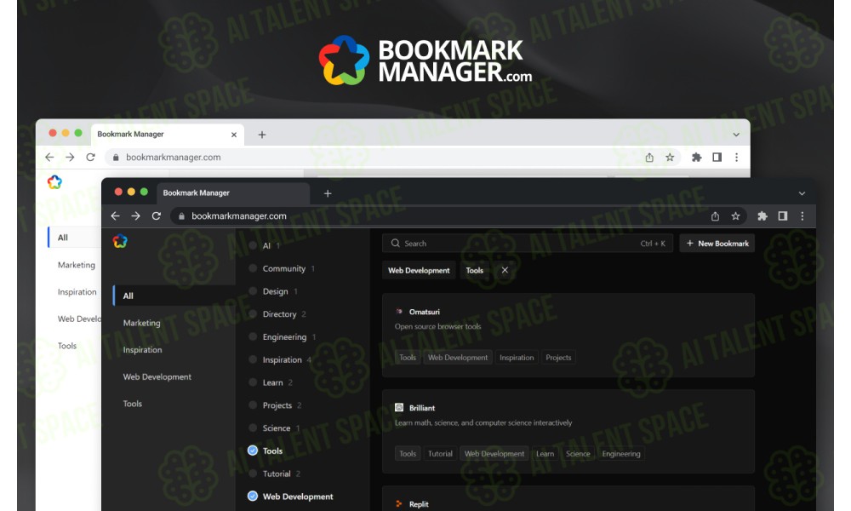Image resolution: width=851 pixels, height=511 pixels.
Task: Click Projects tag on Omatsuri card
Action: (x=558, y=358)
